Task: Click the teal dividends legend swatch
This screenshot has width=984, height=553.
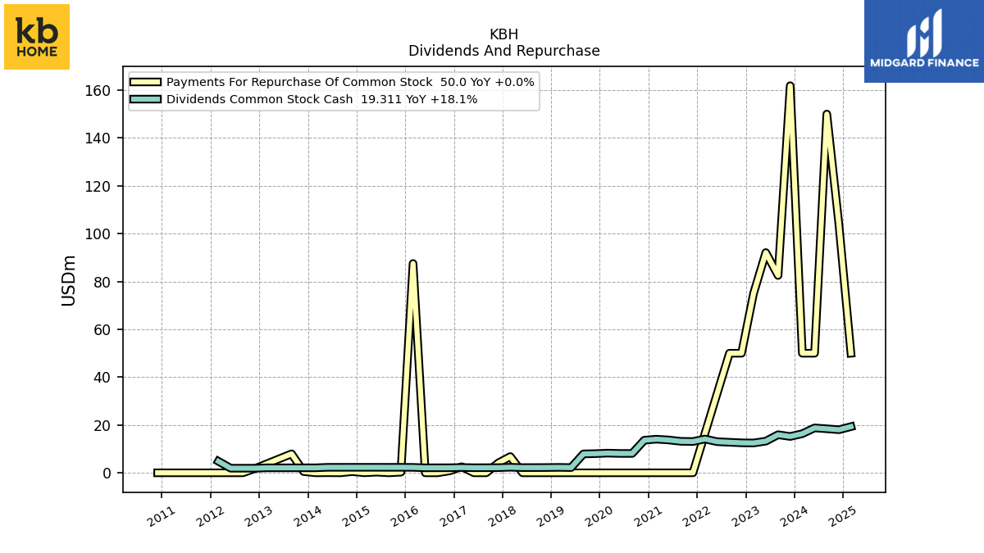Action: tap(146, 99)
